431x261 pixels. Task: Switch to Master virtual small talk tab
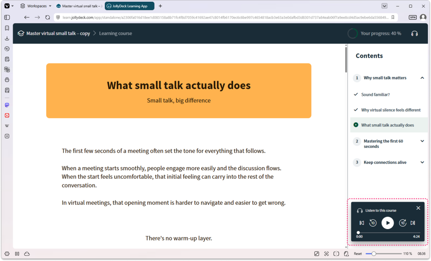click(x=79, y=6)
